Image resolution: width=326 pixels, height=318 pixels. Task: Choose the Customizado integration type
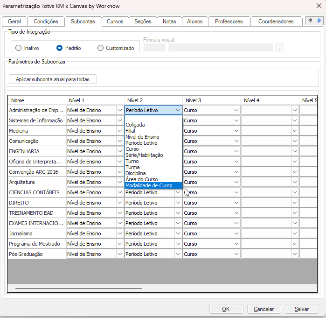pyautogui.click(x=100, y=48)
